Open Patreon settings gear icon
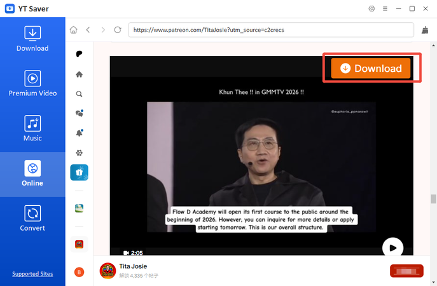The image size is (437, 286). pyautogui.click(x=79, y=153)
